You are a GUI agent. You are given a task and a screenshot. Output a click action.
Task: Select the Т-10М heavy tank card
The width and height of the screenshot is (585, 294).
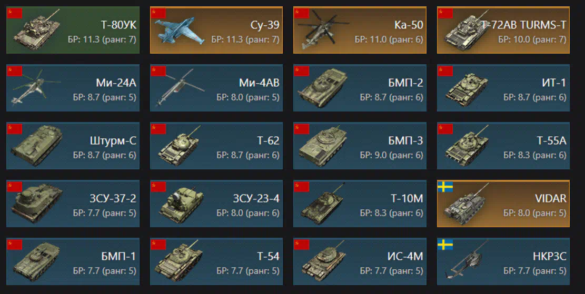point(360,204)
